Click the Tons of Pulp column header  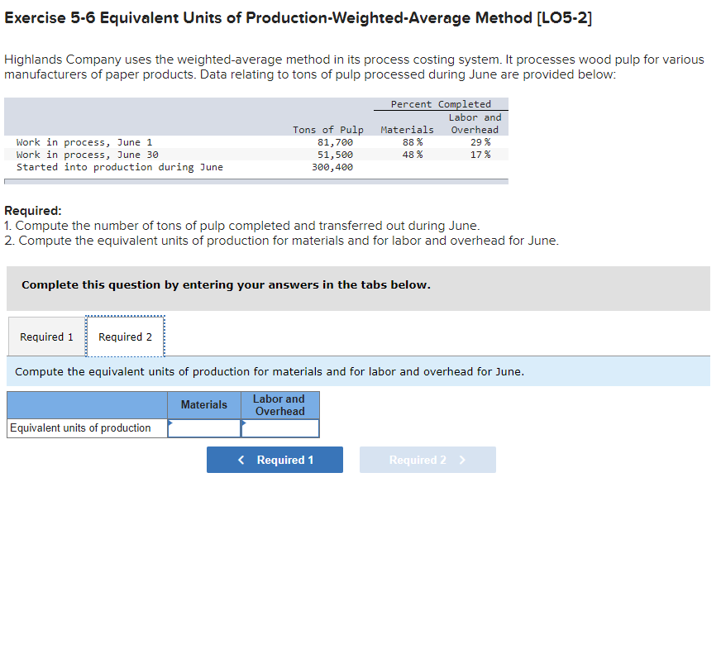click(328, 130)
